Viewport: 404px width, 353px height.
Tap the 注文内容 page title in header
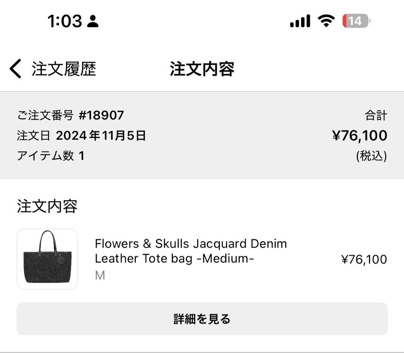[x=202, y=69]
